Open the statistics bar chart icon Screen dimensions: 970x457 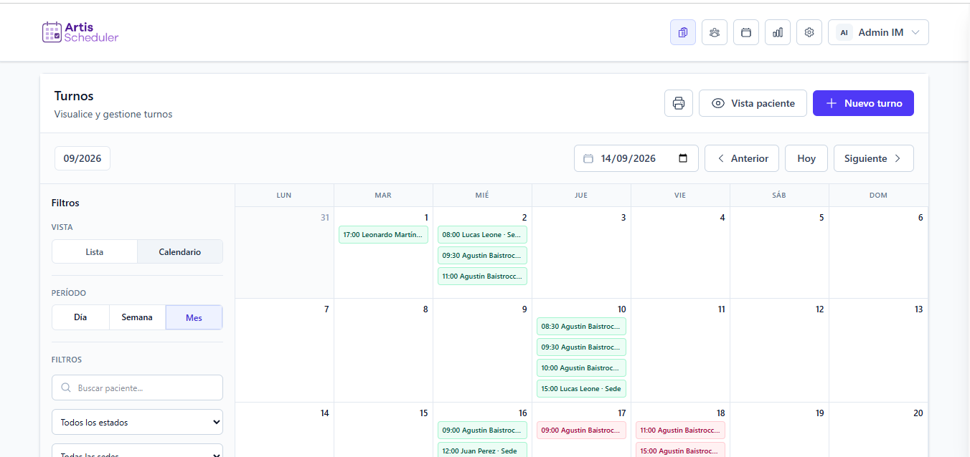click(778, 32)
